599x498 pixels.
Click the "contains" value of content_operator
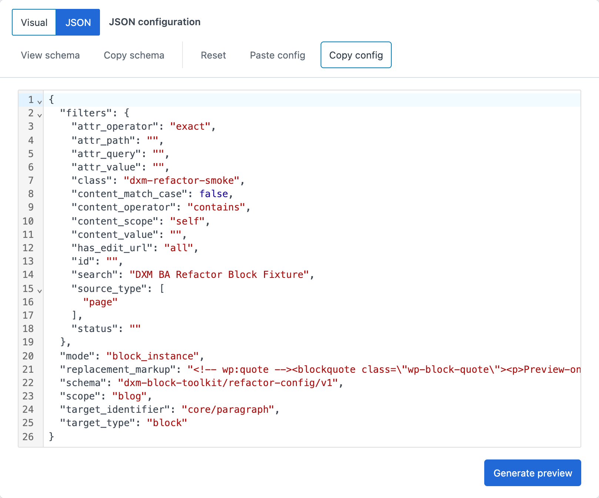217,207
